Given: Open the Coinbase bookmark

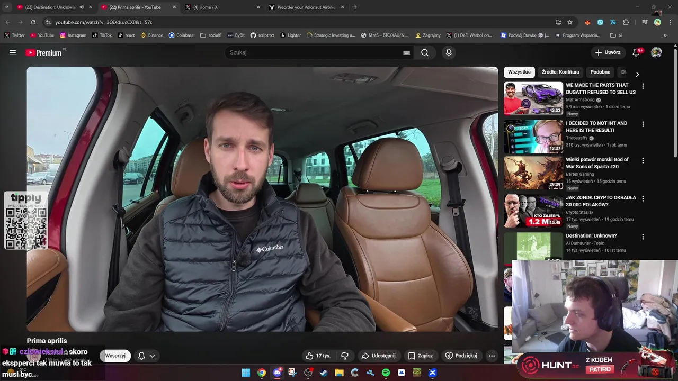Looking at the screenshot, I should point(181,35).
